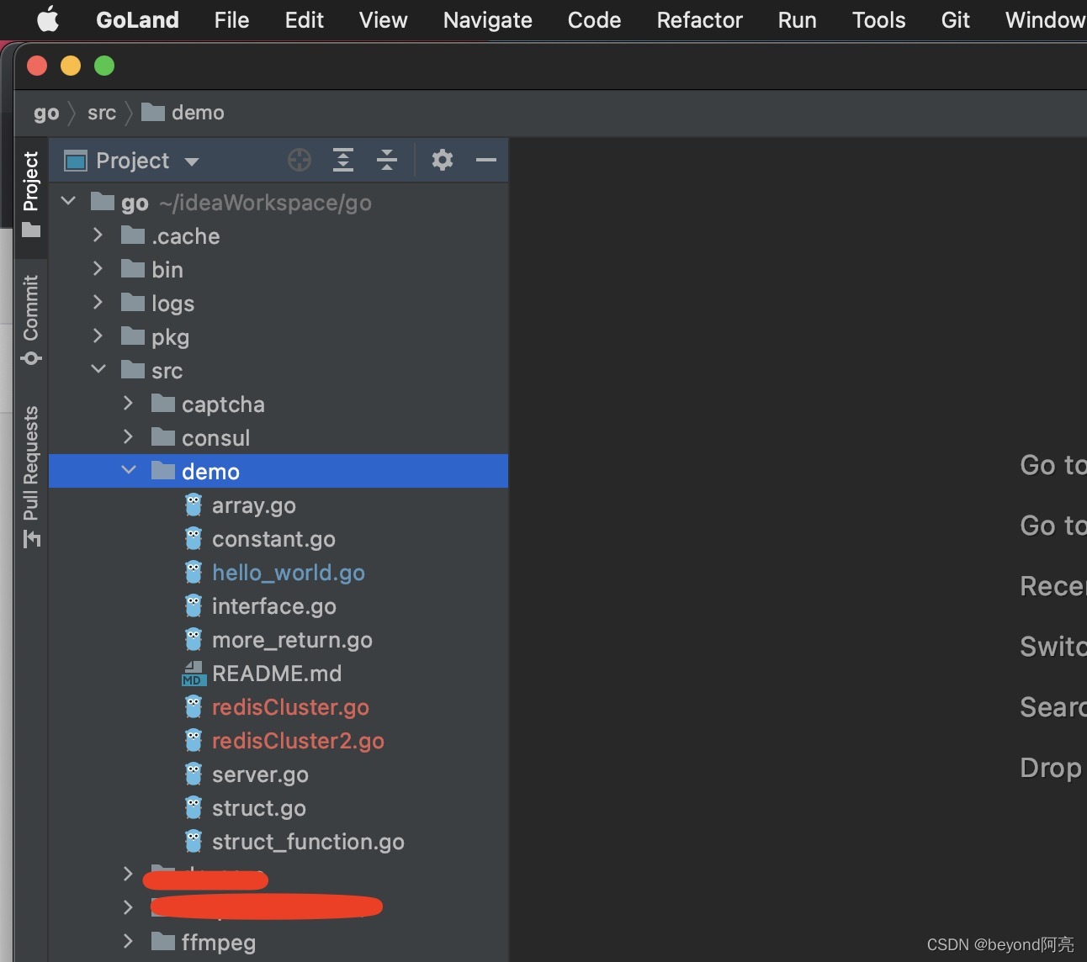Select the redisCluster2.go file name
The height and width of the screenshot is (962, 1087).
point(298,741)
